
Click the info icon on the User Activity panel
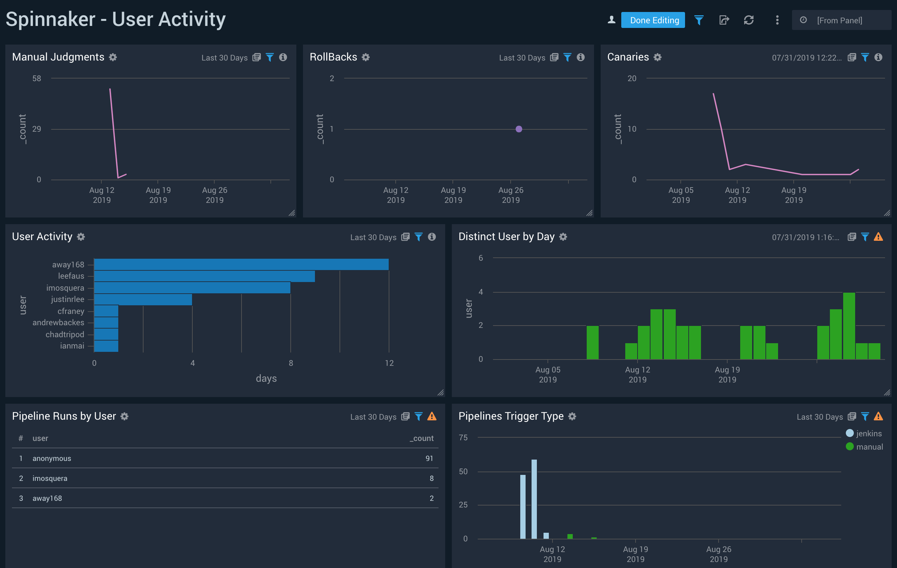[432, 237]
